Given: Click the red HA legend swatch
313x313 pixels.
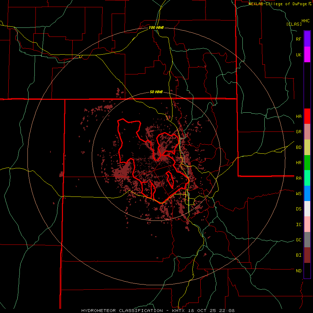Looking at the screenshot, I should pyautogui.click(x=307, y=116).
